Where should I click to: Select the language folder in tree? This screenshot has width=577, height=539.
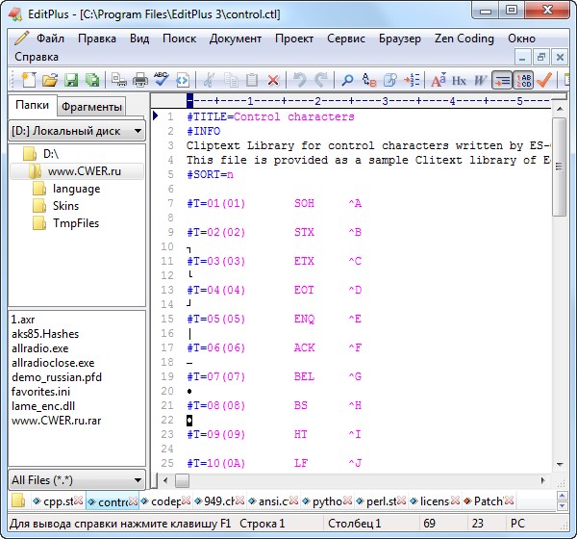click(76, 189)
